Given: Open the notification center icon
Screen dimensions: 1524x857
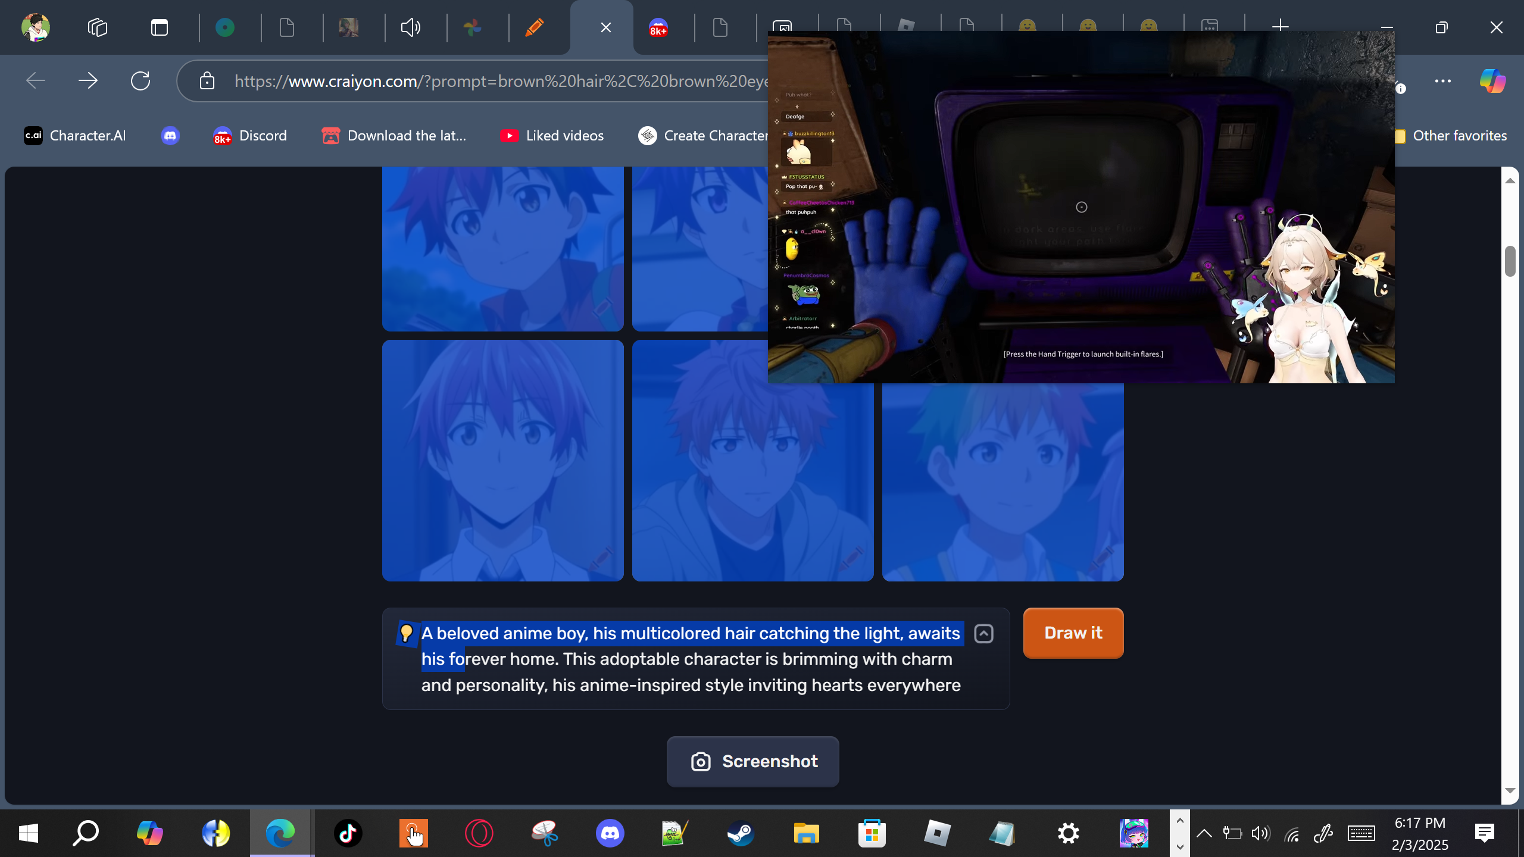Looking at the screenshot, I should pyautogui.click(x=1485, y=833).
